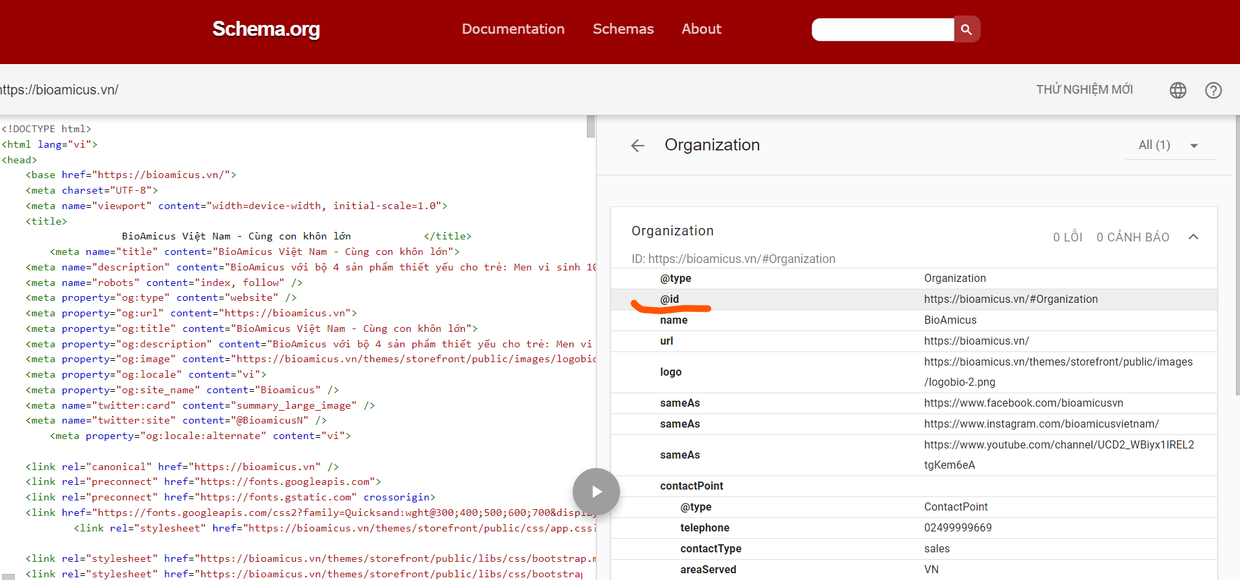Select the @id value https://bioamicus.vn/#Organization

pos(1011,299)
